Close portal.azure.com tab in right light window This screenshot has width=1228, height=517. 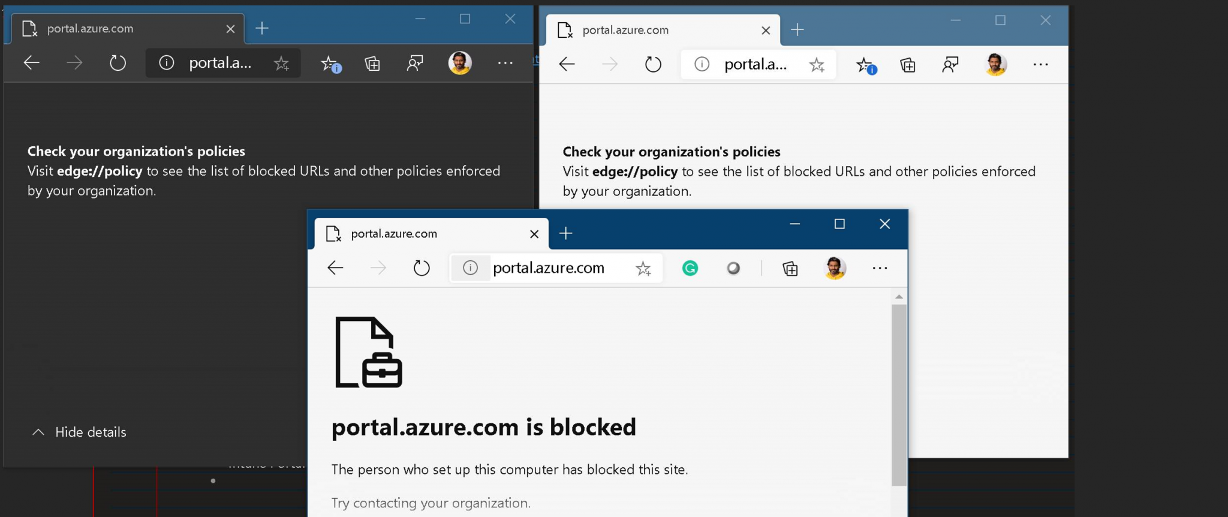pyautogui.click(x=766, y=31)
